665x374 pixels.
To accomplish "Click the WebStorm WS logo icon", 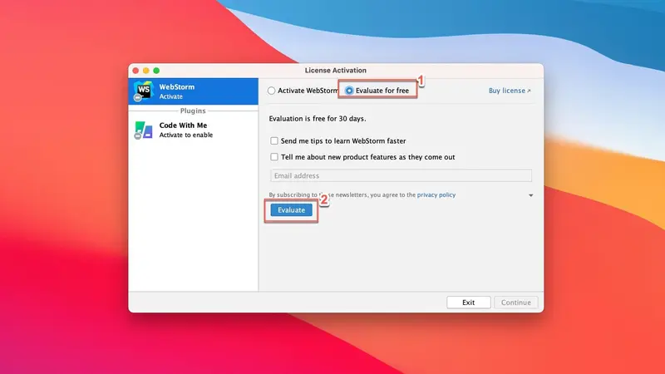I will coord(143,91).
